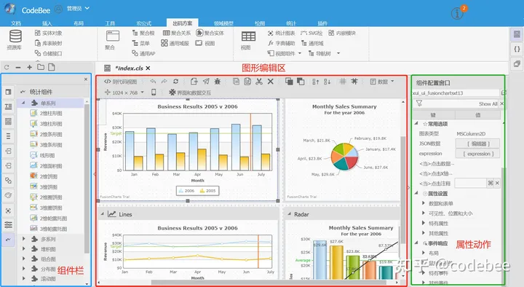
Task: Click the debug bug icon in toolbar
Action: (218, 82)
